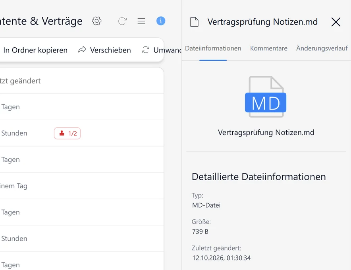Click the red 1/2 stamp badge
Image resolution: width=351 pixels, height=270 pixels.
pyautogui.click(x=67, y=133)
